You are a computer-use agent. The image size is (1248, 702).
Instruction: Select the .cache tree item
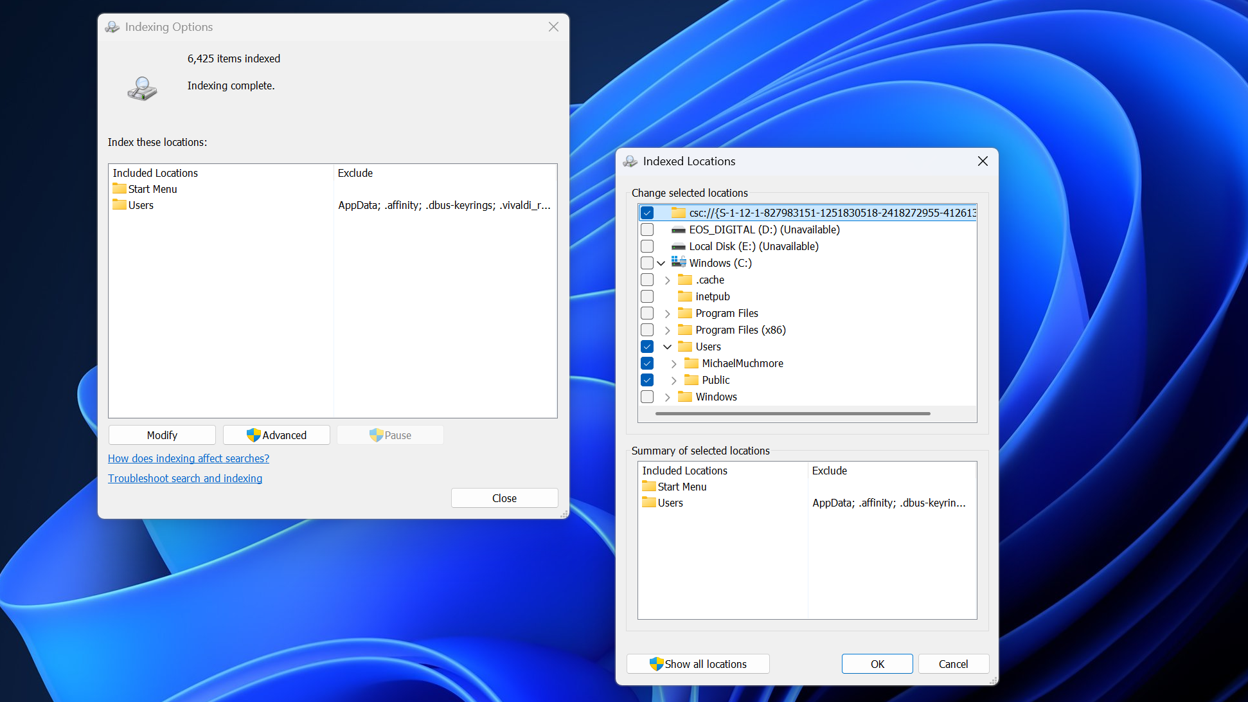pyautogui.click(x=709, y=280)
